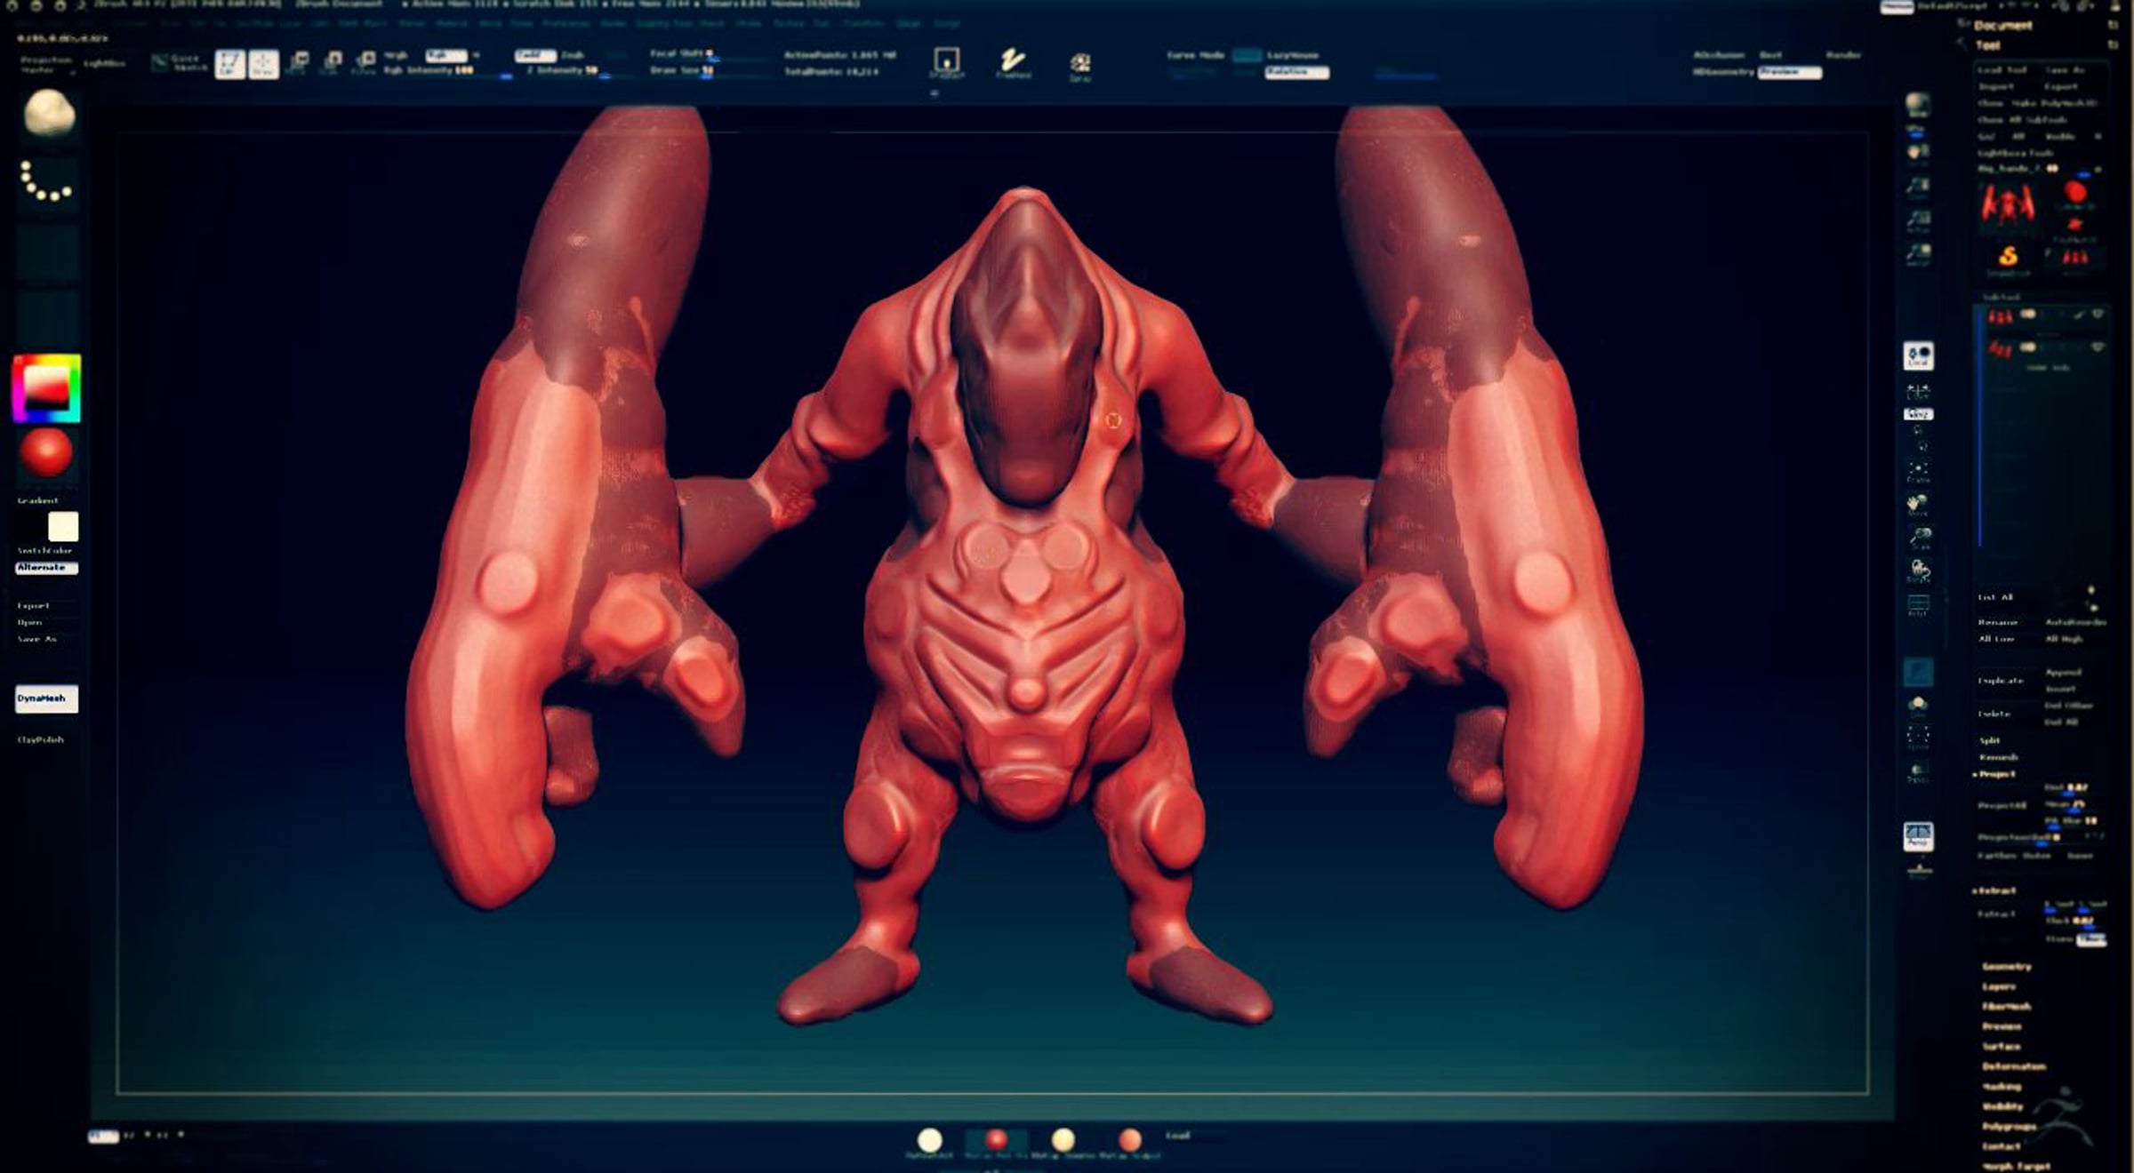Expand the Deformation subpalette
Image resolution: width=2134 pixels, height=1173 pixels.
point(2013,1066)
